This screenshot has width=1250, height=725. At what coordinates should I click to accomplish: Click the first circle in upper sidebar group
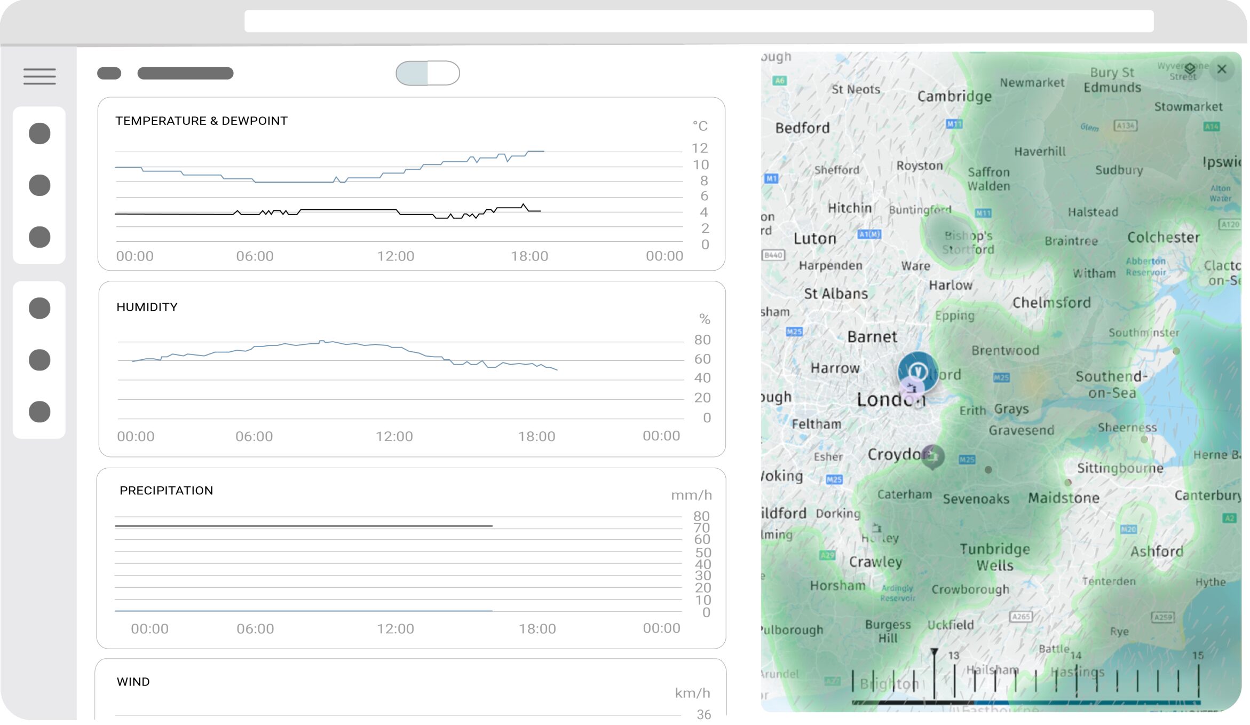click(x=39, y=133)
